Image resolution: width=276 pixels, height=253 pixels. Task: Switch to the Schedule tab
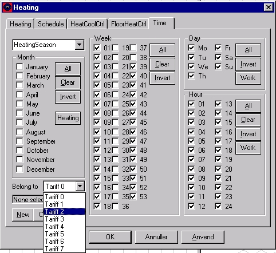tap(50, 24)
